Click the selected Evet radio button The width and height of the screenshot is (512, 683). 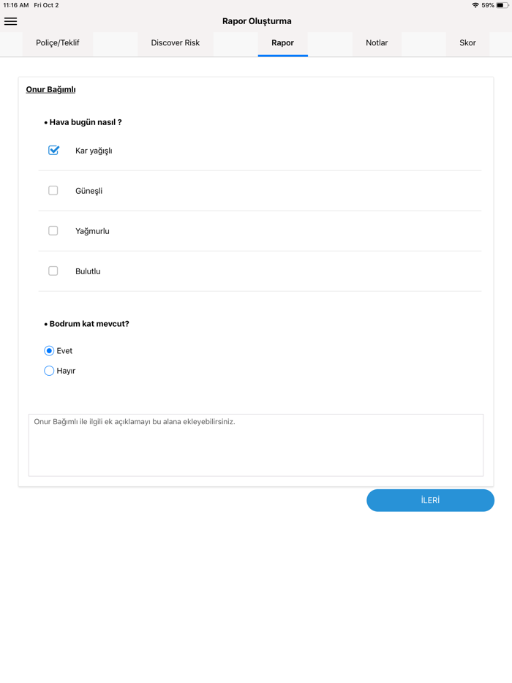point(48,350)
